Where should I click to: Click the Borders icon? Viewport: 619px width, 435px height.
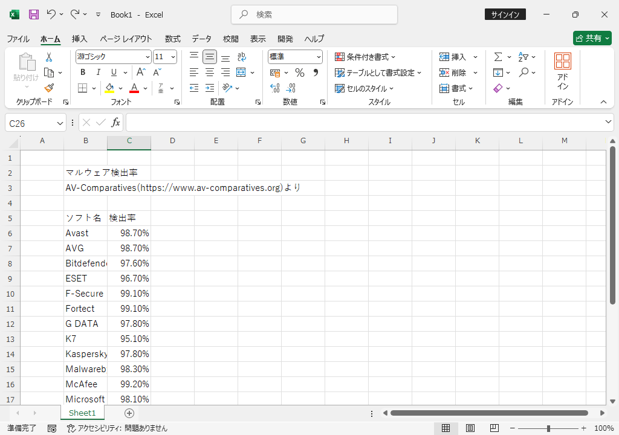[x=82, y=88]
